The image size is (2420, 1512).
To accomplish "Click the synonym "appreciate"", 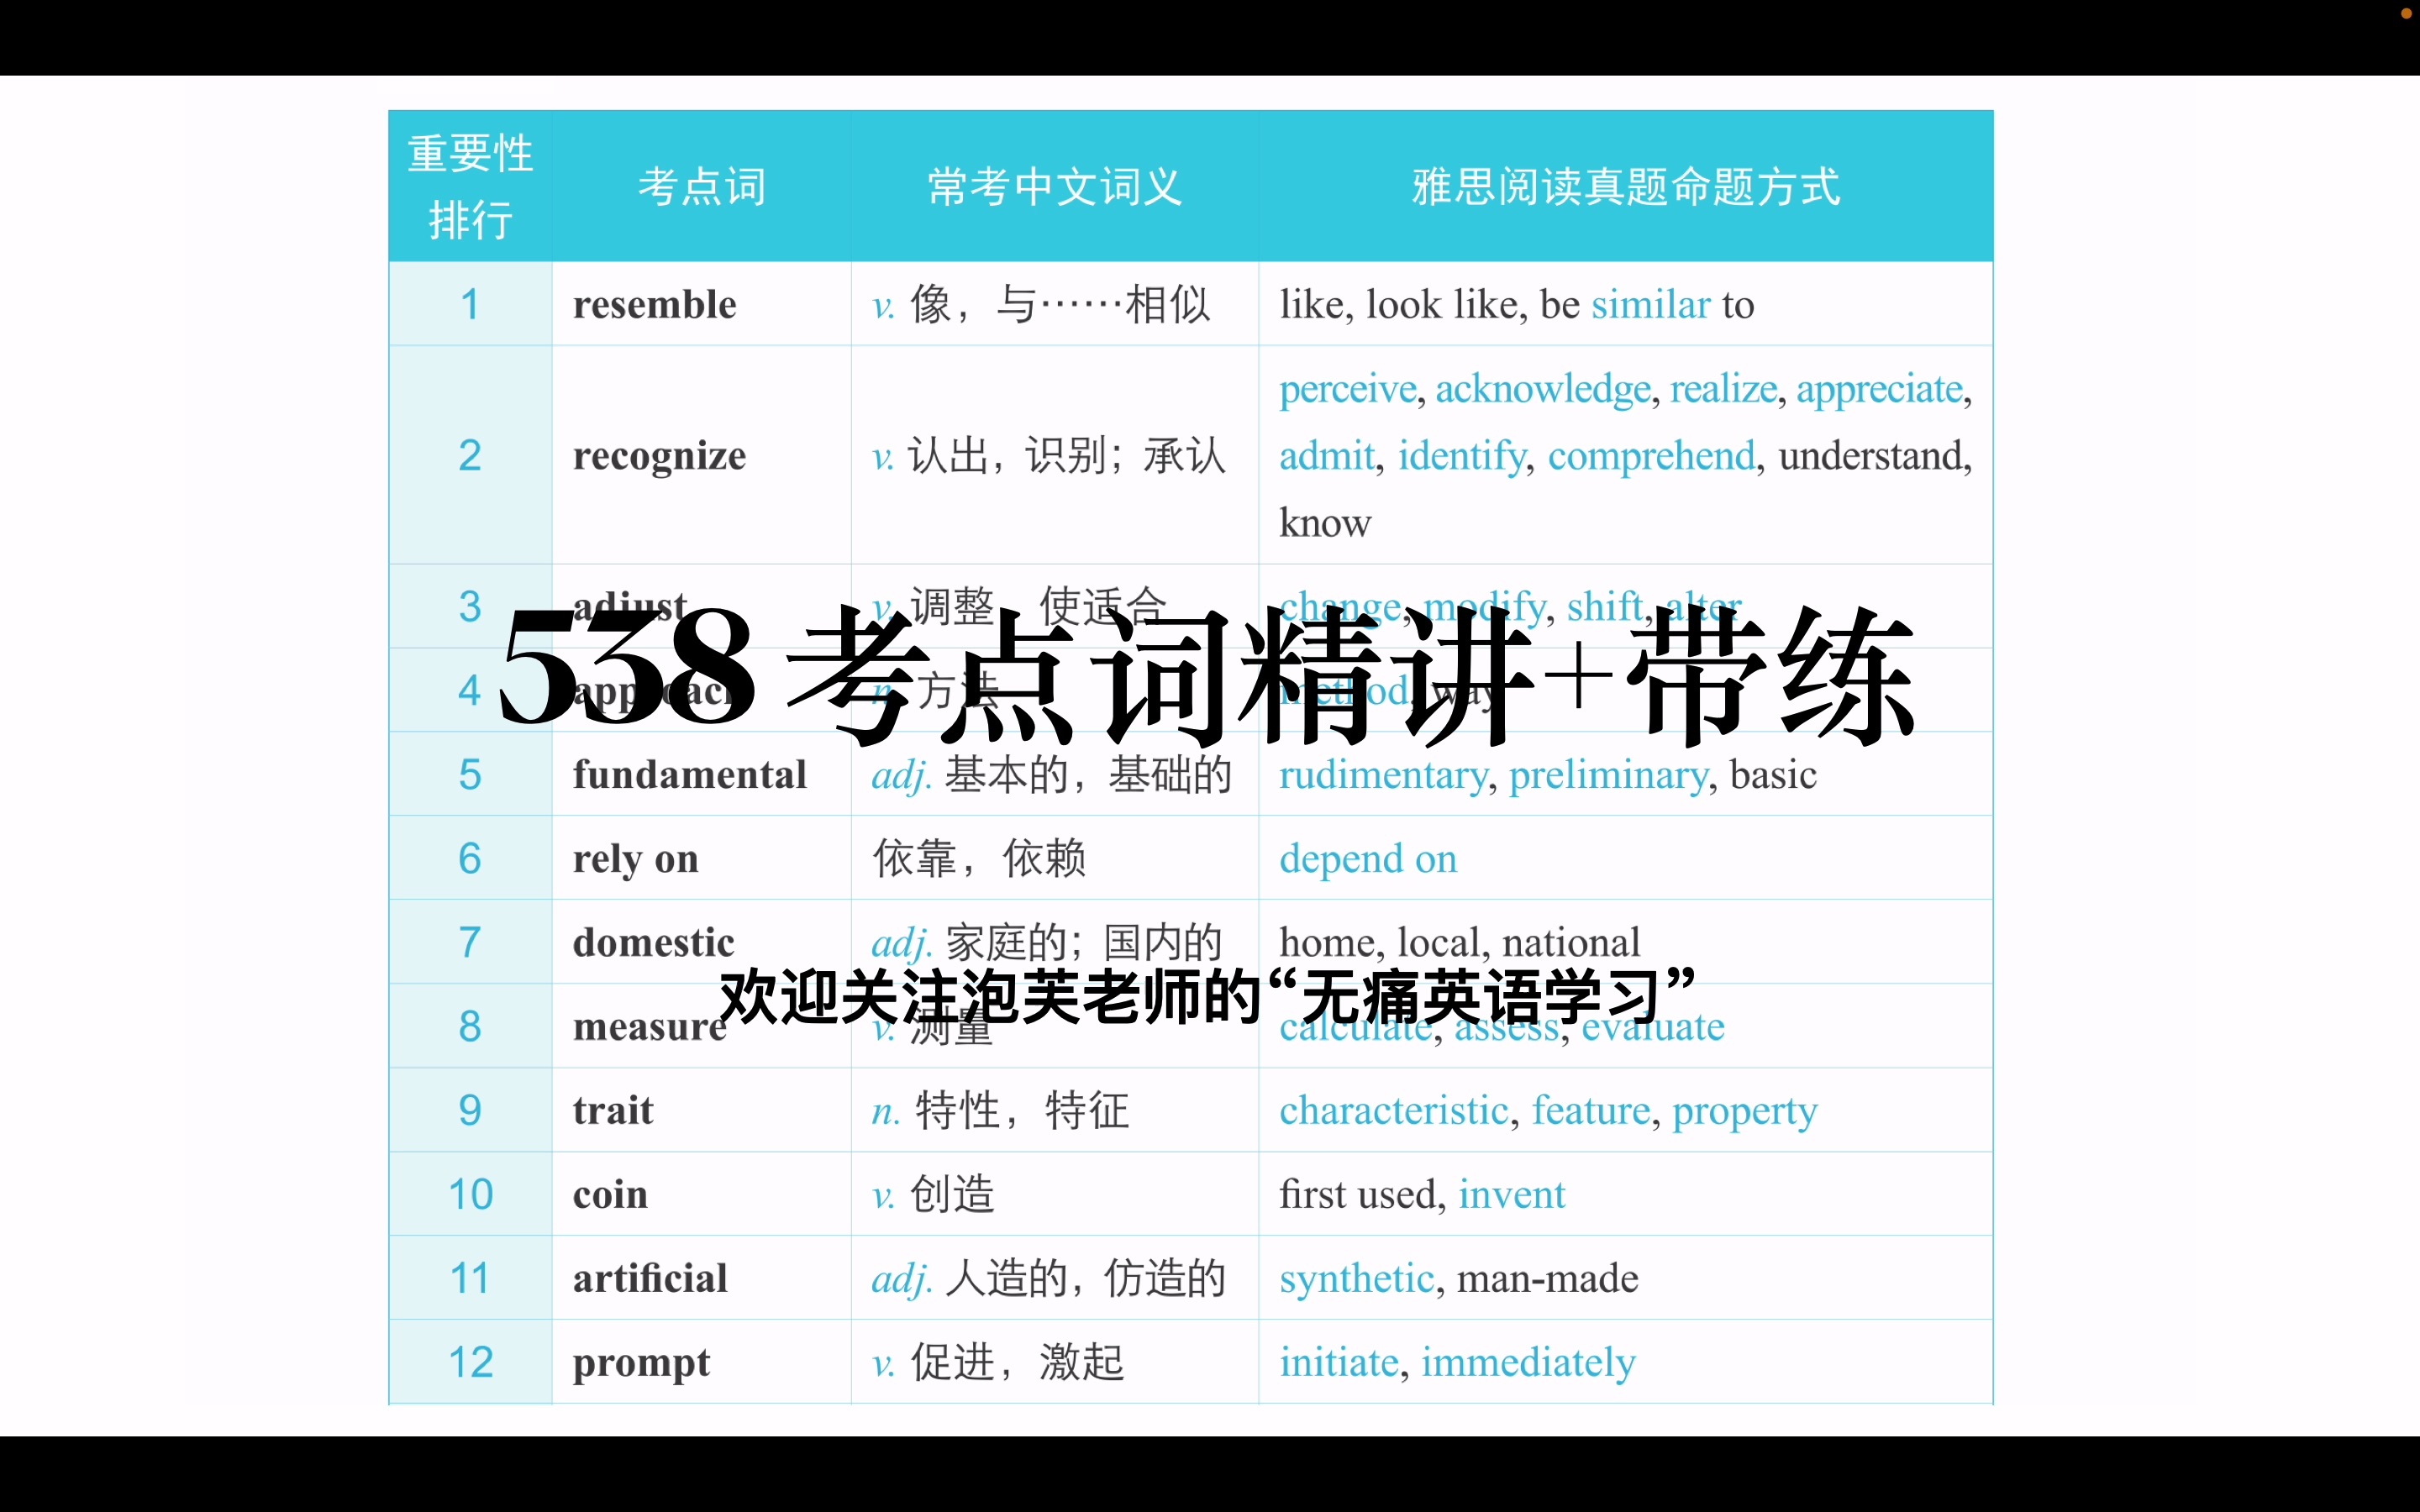I will [1880, 389].
